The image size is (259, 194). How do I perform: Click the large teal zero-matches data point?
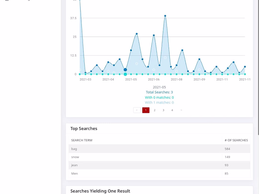(x=125, y=74)
